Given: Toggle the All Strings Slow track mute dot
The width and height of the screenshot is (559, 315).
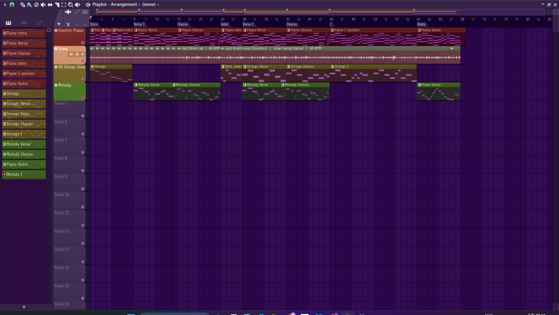Looking at the screenshot, I should click(56, 67).
